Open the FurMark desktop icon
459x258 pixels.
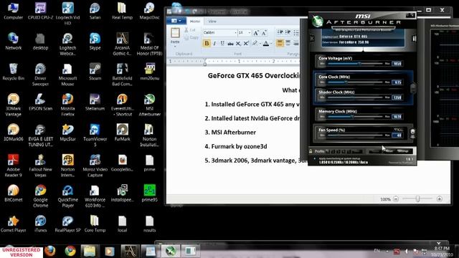pos(123,132)
